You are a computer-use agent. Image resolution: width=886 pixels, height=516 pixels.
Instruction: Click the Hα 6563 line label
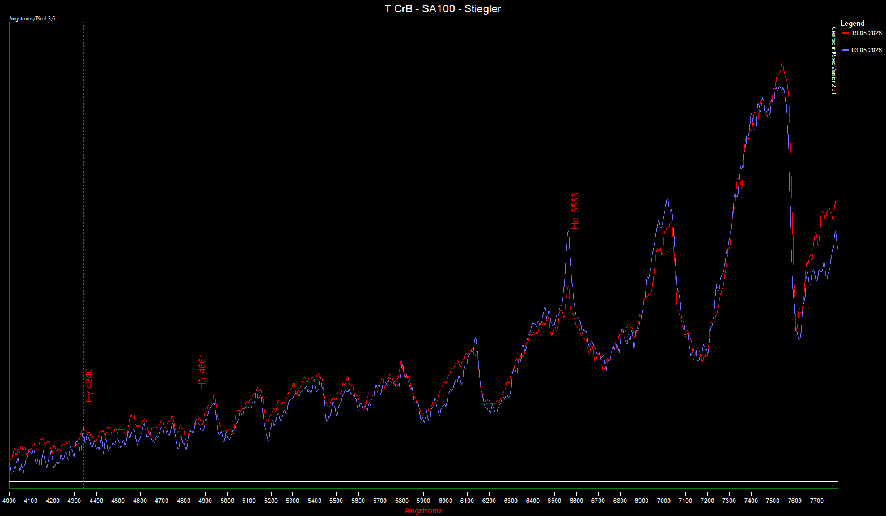[x=575, y=211]
